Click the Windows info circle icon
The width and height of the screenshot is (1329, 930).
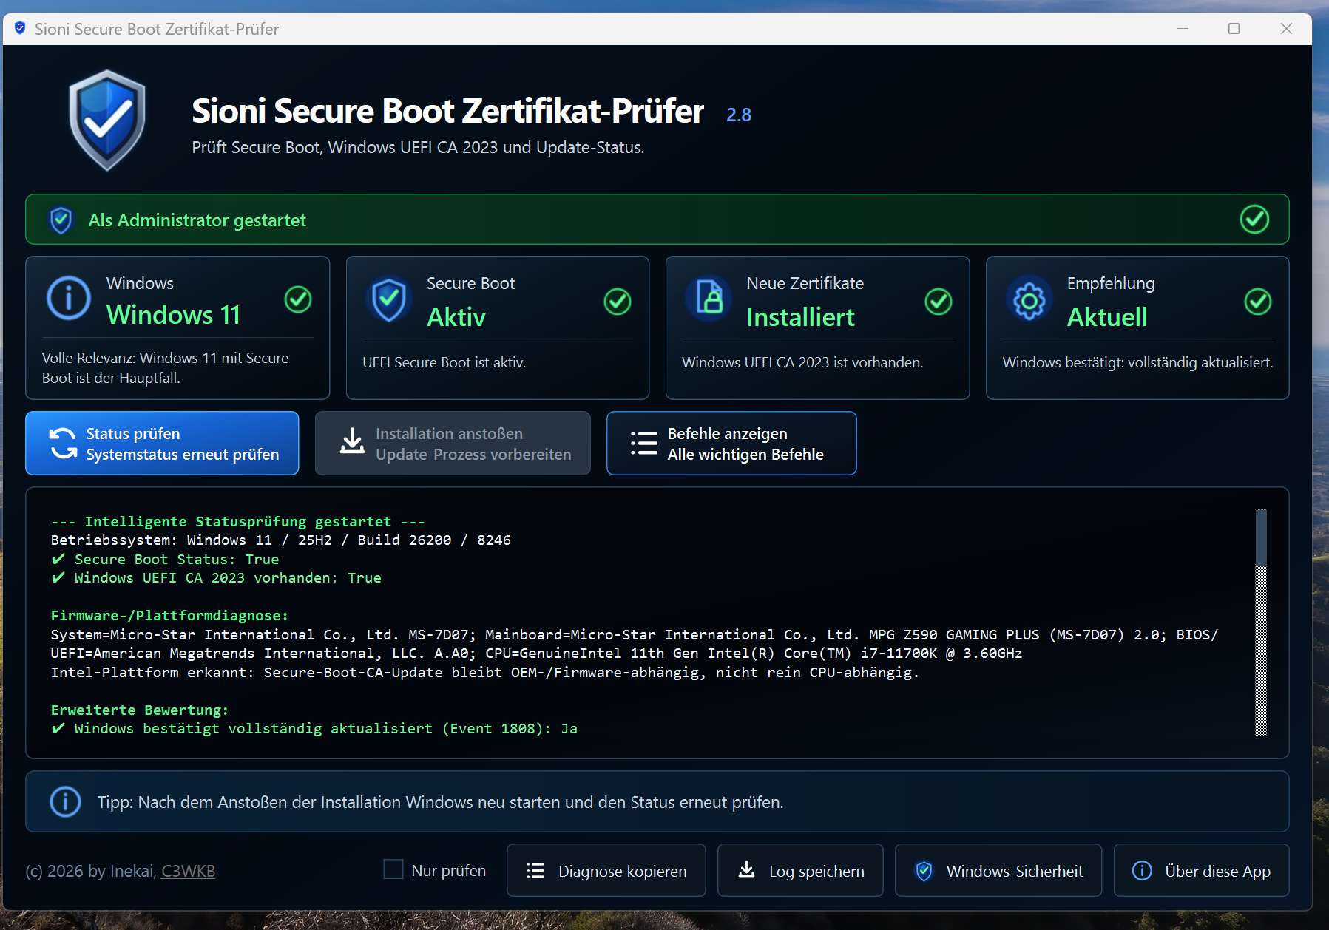[x=69, y=299]
